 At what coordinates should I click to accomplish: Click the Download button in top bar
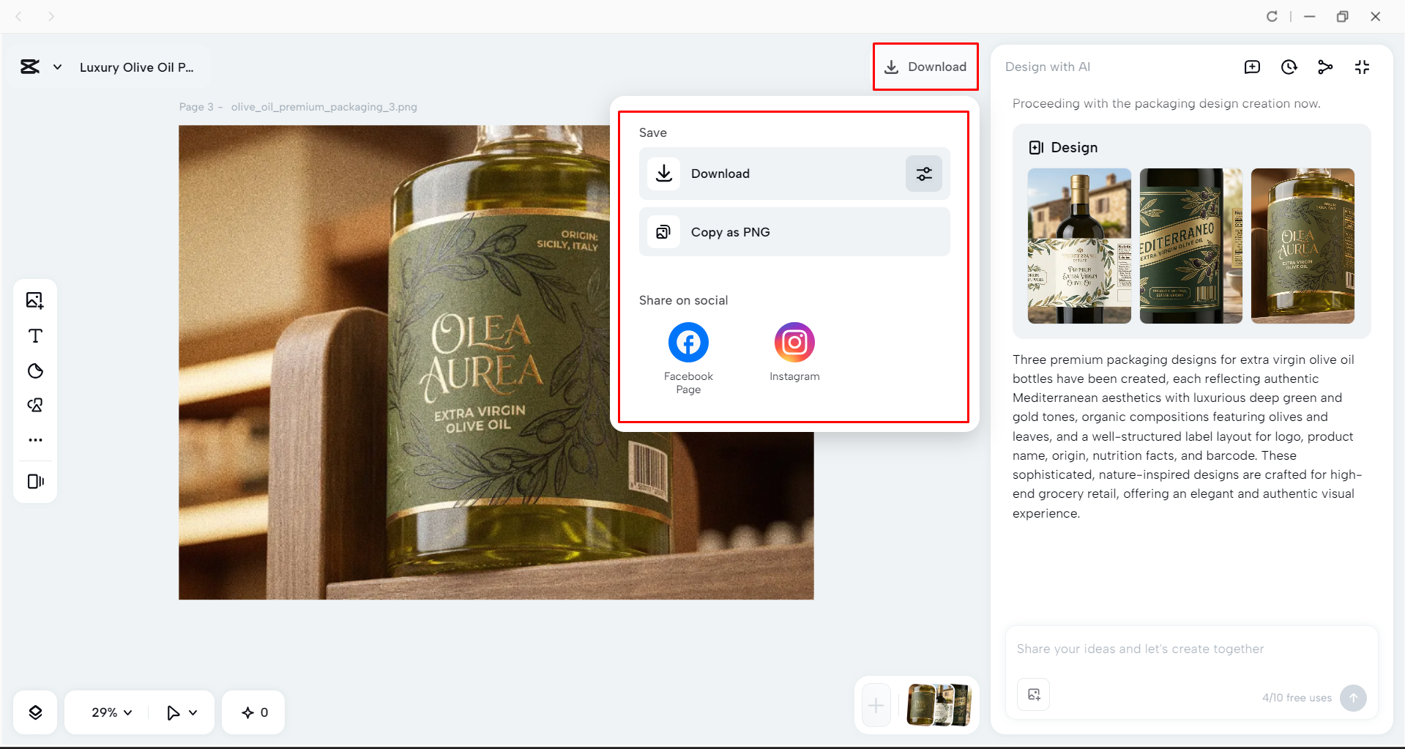tap(925, 67)
